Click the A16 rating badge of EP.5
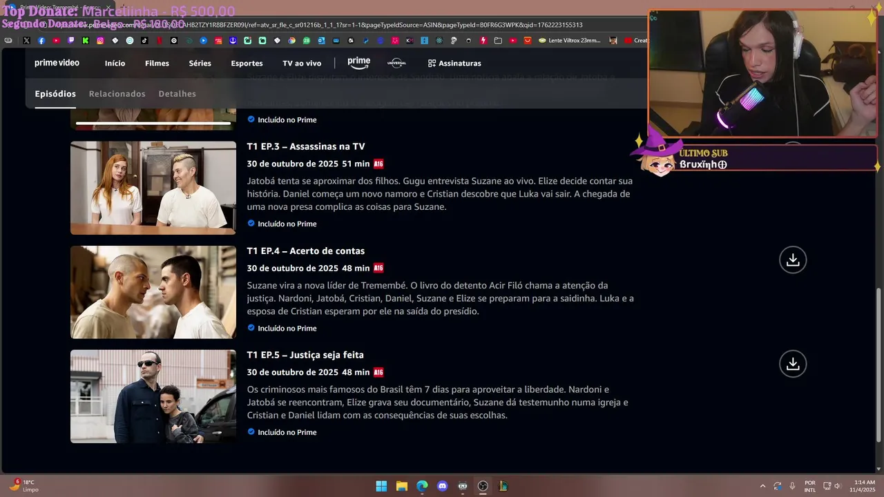This screenshot has width=884, height=497. pos(378,372)
